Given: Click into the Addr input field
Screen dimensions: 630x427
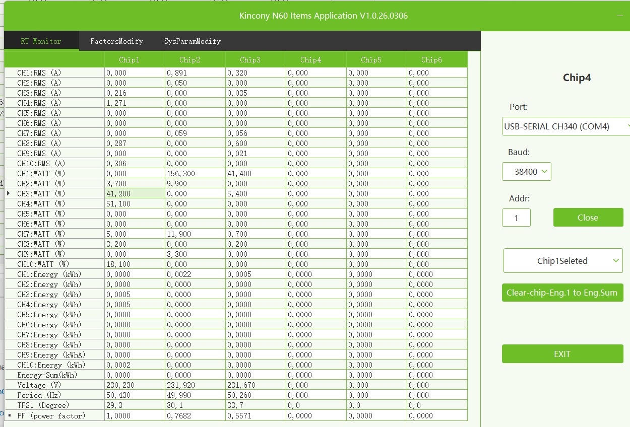Looking at the screenshot, I should (x=516, y=218).
